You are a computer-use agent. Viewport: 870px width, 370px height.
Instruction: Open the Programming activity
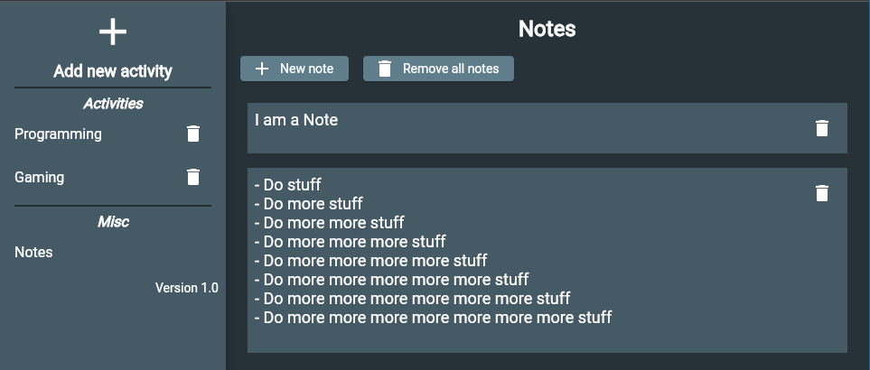click(x=58, y=134)
